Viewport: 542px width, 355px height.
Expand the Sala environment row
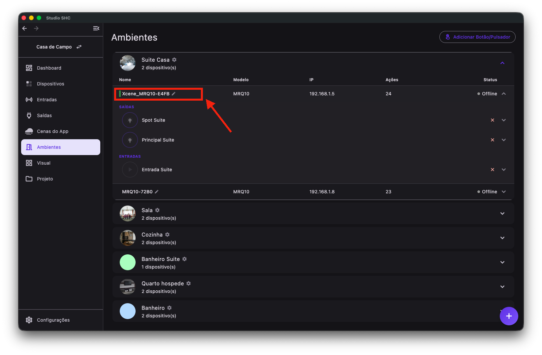[502, 213]
